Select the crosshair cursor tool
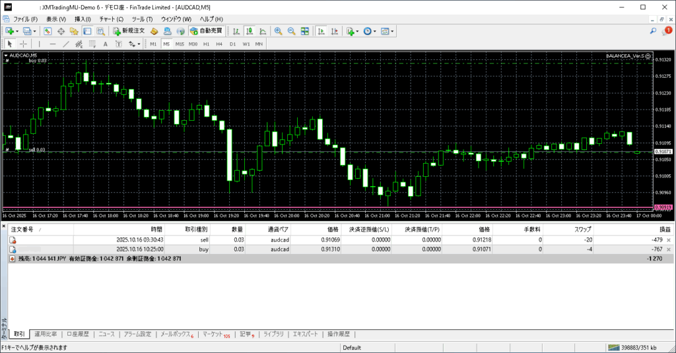Screen dimensions: 676x353 pyautogui.click(x=24, y=44)
